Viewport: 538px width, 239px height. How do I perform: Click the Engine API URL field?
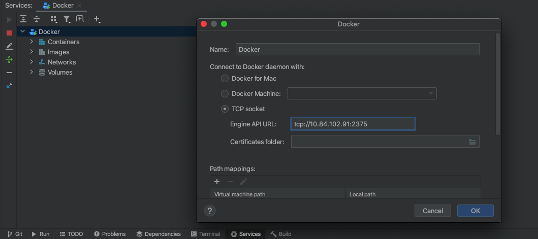point(353,124)
